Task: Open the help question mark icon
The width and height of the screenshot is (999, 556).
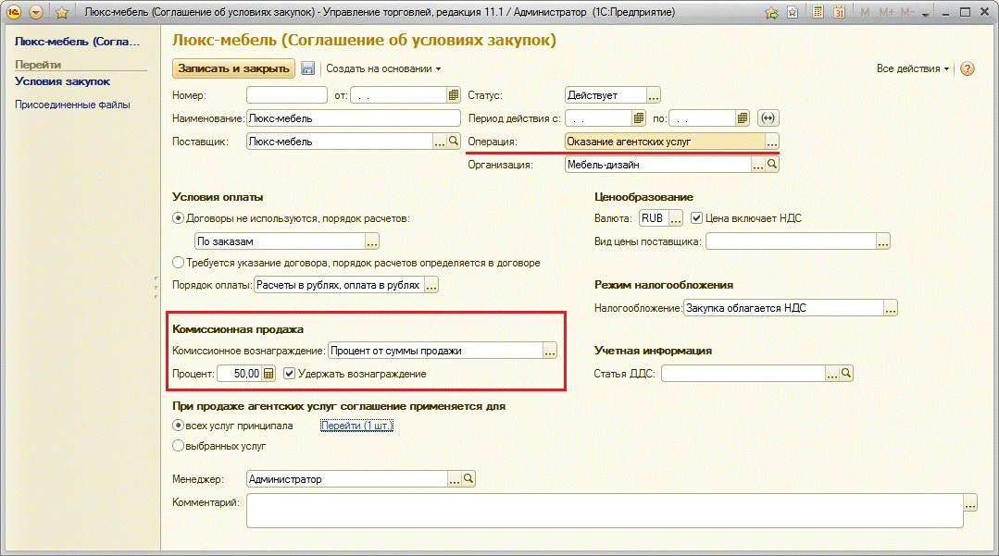Action: point(968,68)
